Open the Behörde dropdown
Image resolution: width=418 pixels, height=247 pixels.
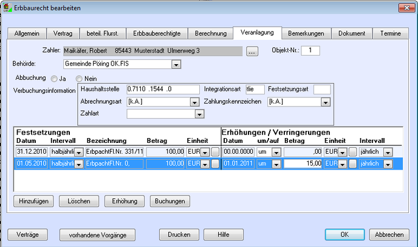(x=176, y=64)
